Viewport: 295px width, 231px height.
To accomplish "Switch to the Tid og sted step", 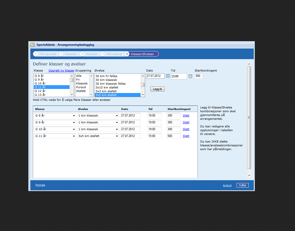I will [48, 54].
